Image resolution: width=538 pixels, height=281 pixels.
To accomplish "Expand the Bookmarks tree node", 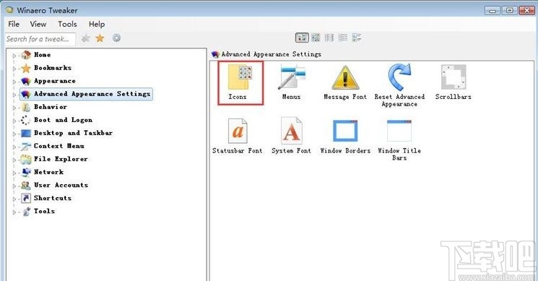I will [14, 69].
